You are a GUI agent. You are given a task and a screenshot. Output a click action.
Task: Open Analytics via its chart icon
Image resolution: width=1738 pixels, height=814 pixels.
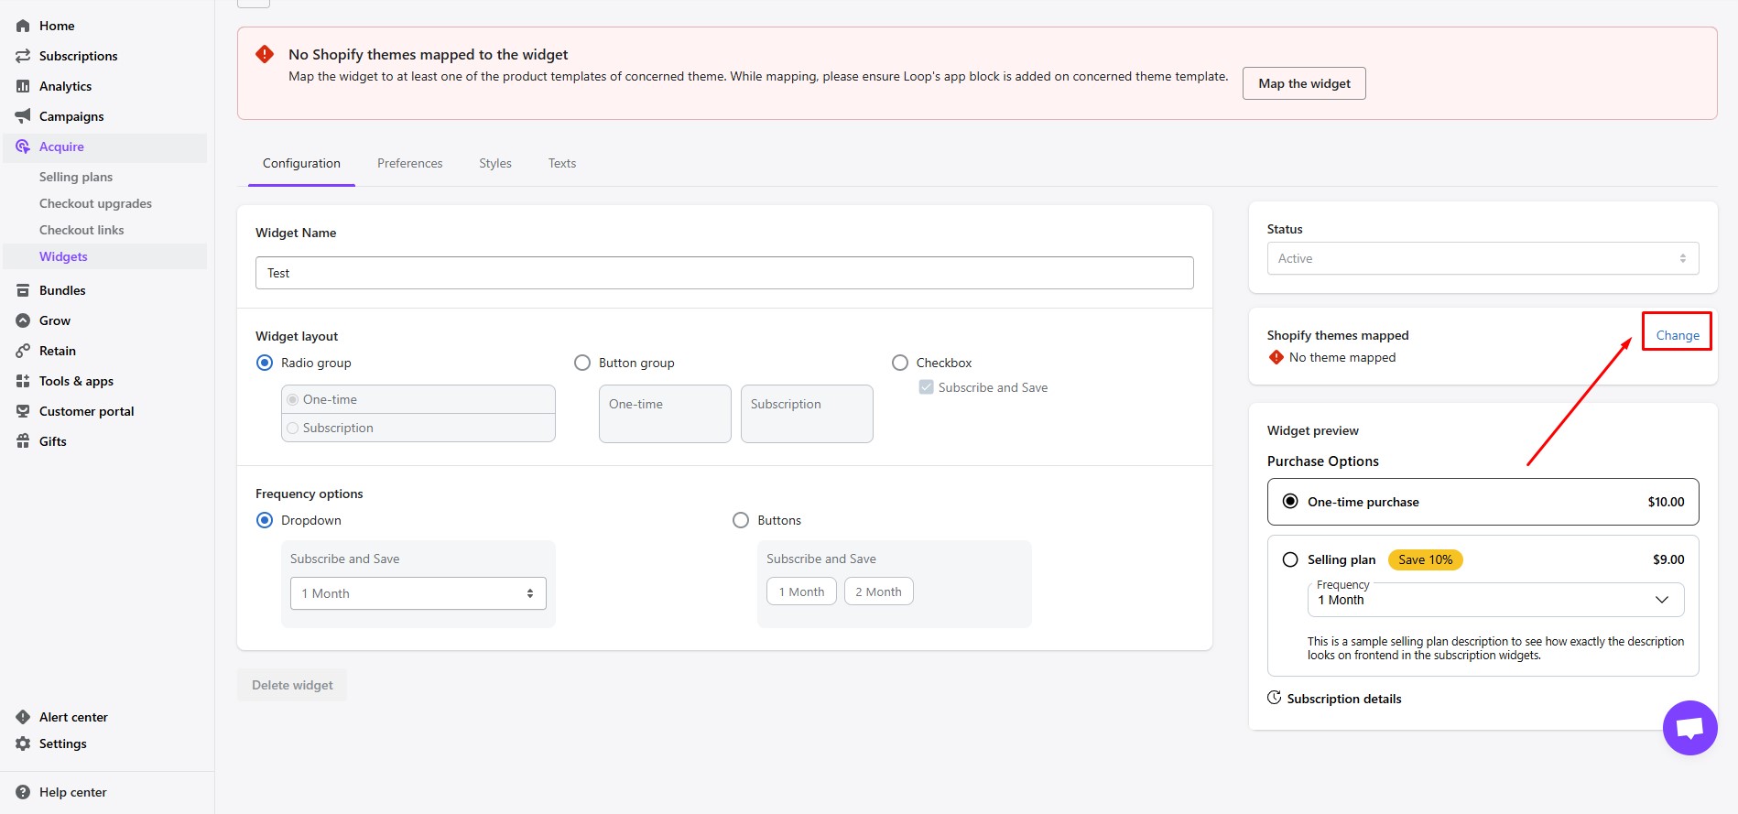point(23,86)
